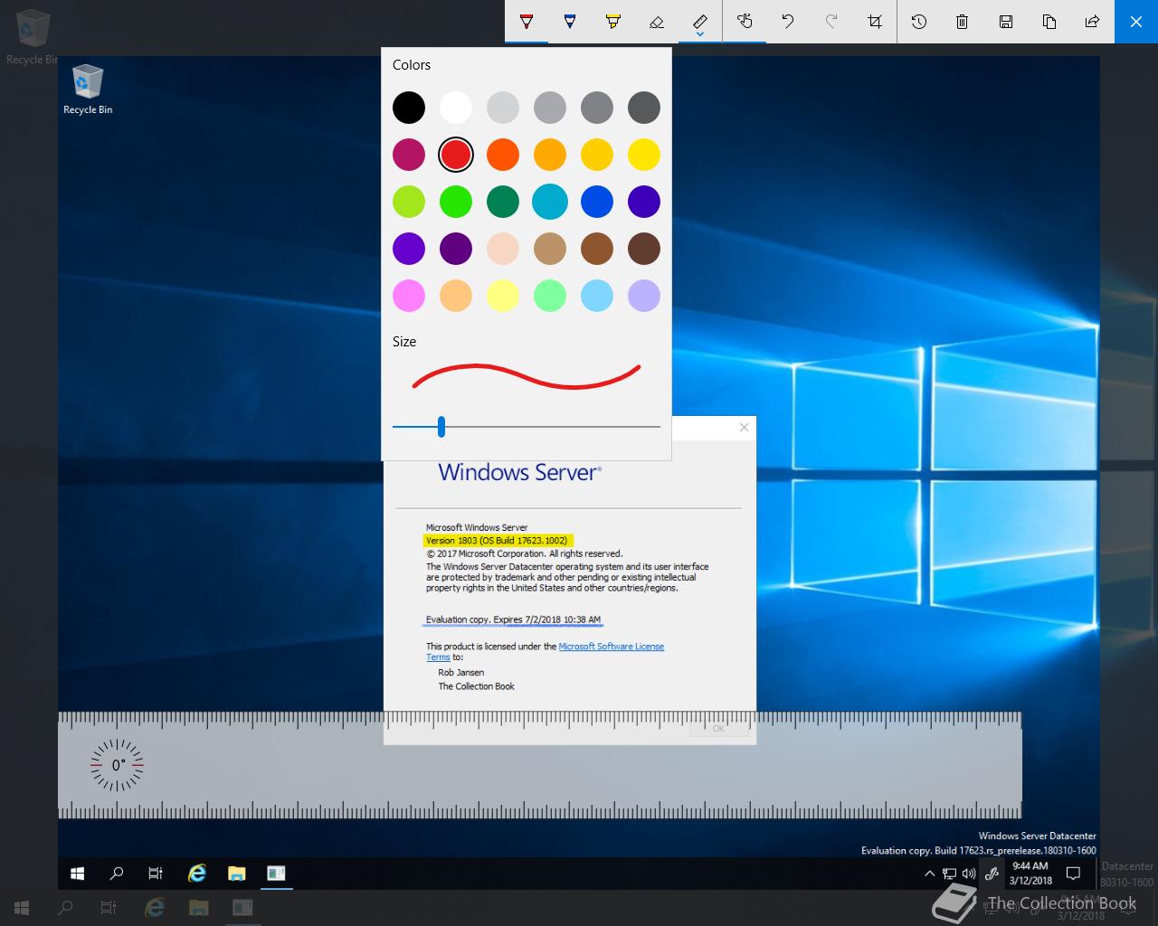
Task: Open Task View in captured taskbar
Action: coord(156,873)
